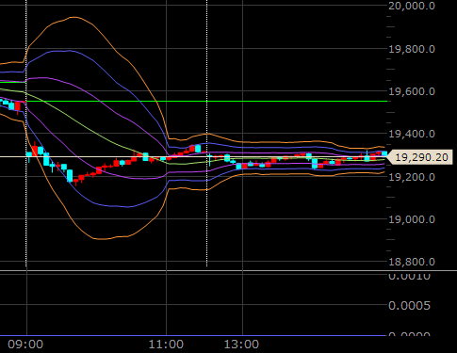The image size is (457, 353).
Task: Click the 19,400.0 price axis label
Action: (412, 134)
